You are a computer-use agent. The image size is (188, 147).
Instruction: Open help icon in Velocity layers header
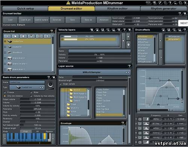pyautogui.click(x=124, y=30)
